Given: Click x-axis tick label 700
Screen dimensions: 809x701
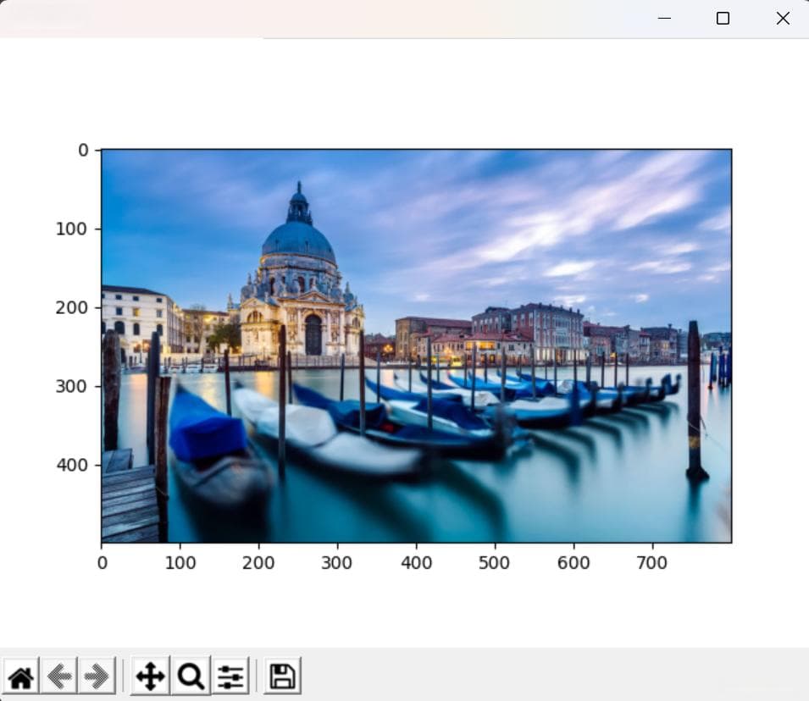Looking at the screenshot, I should pyautogui.click(x=652, y=563).
